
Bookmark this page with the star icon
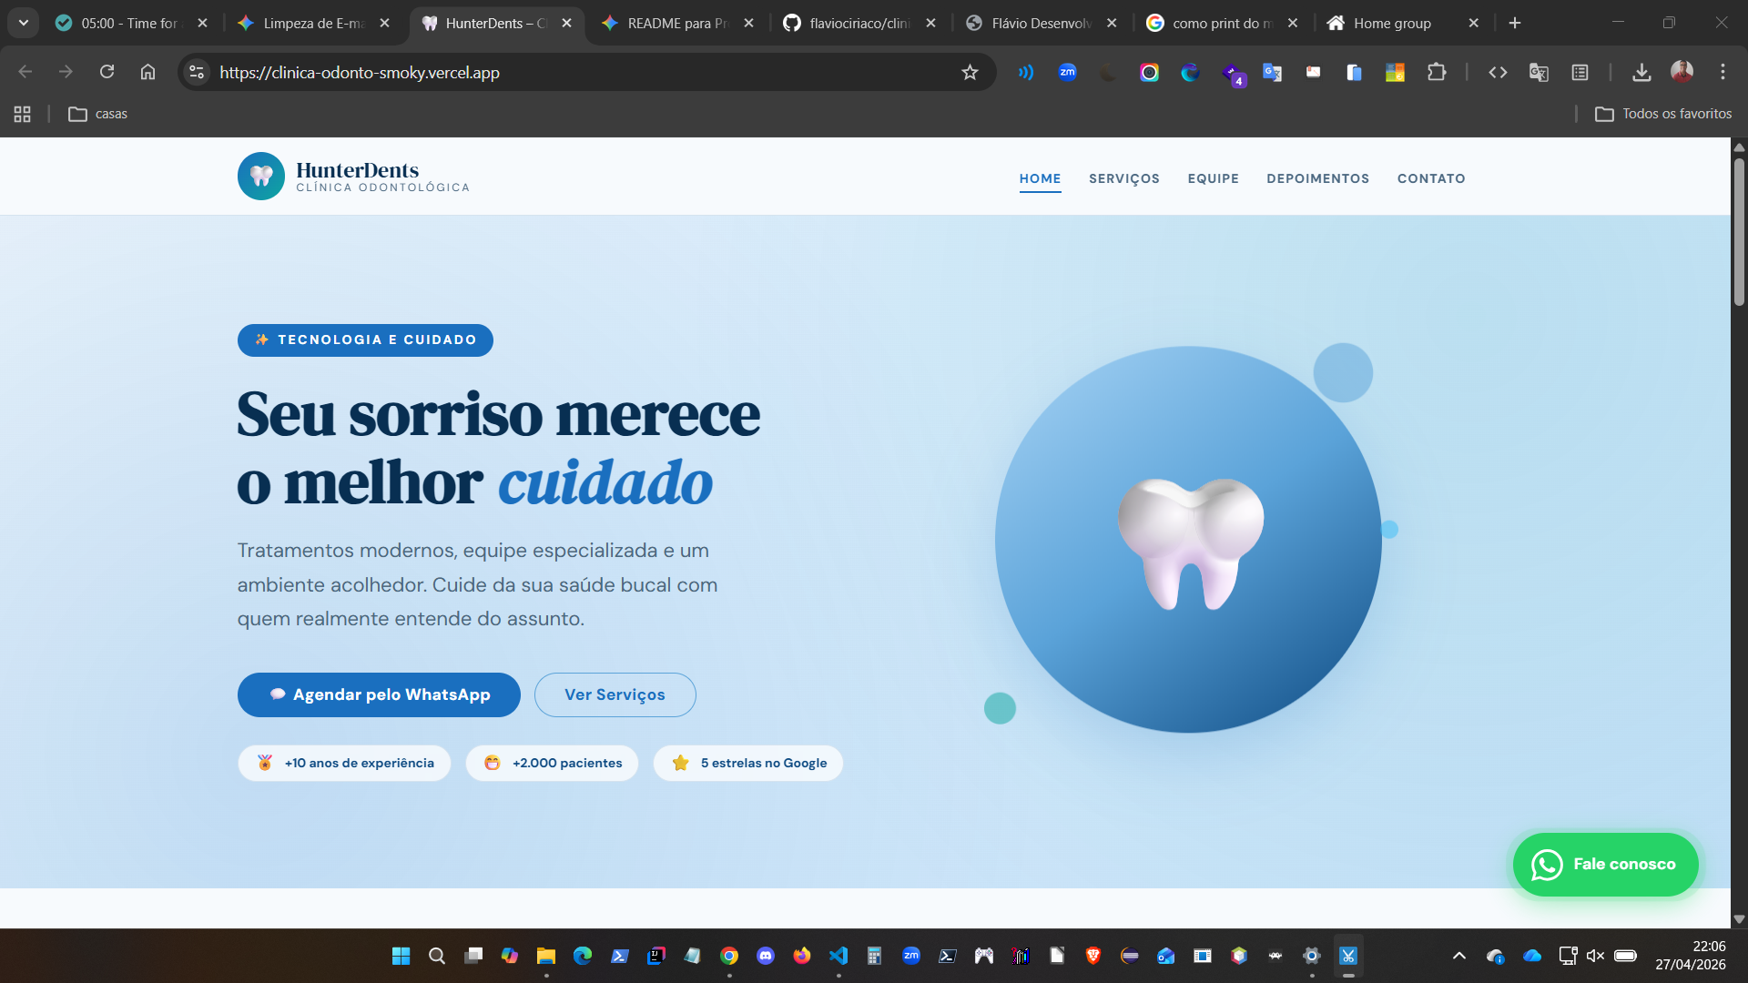click(x=970, y=72)
